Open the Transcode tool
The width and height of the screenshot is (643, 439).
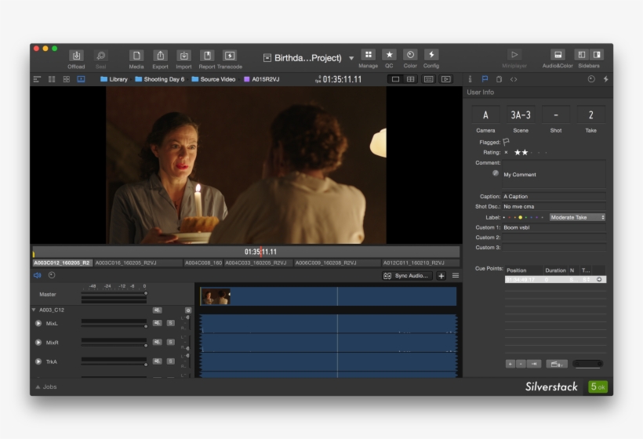[x=230, y=56]
